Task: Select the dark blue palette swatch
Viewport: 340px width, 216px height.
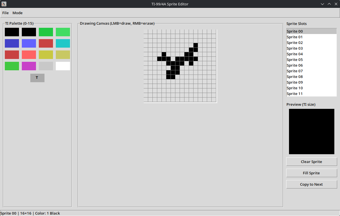Action: coord(12,43)
